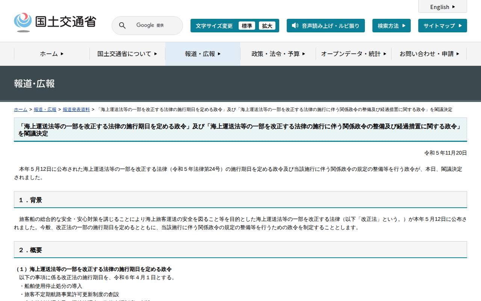
Task: Expand the 政策・法令・予算 menu
Action: click(x=278, y=54)
